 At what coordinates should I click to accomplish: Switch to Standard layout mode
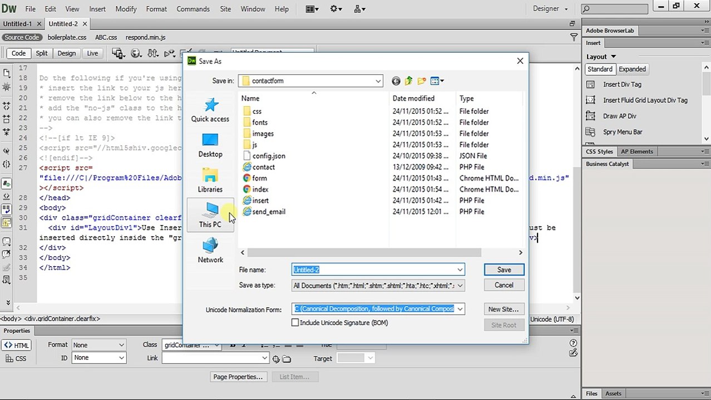600,69
